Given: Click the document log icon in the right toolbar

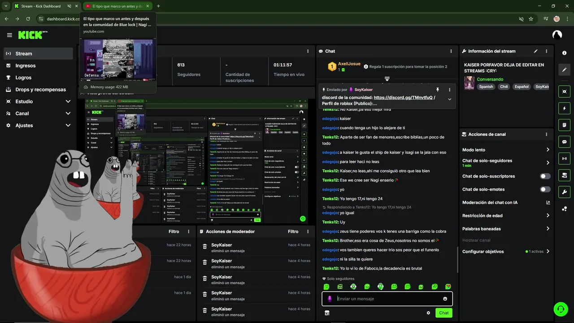Looking at the screenshot, I should tap(564, 125).
